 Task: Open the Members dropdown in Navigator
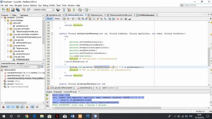(x=11, y=67)
